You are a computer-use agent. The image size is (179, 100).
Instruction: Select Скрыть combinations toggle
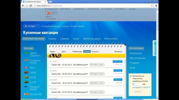pyautogui.click(x=87, y=51)
